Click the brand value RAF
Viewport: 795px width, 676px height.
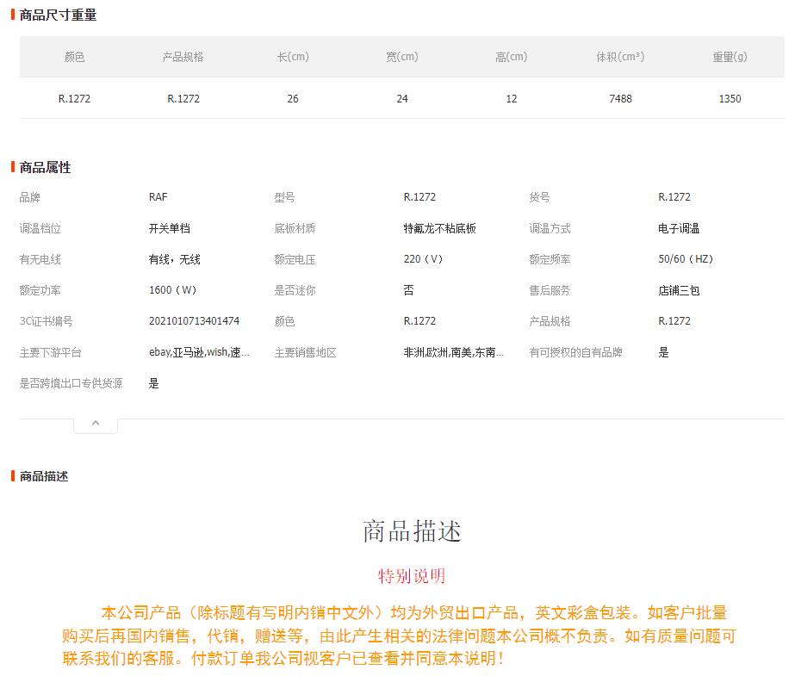[158, 196]
